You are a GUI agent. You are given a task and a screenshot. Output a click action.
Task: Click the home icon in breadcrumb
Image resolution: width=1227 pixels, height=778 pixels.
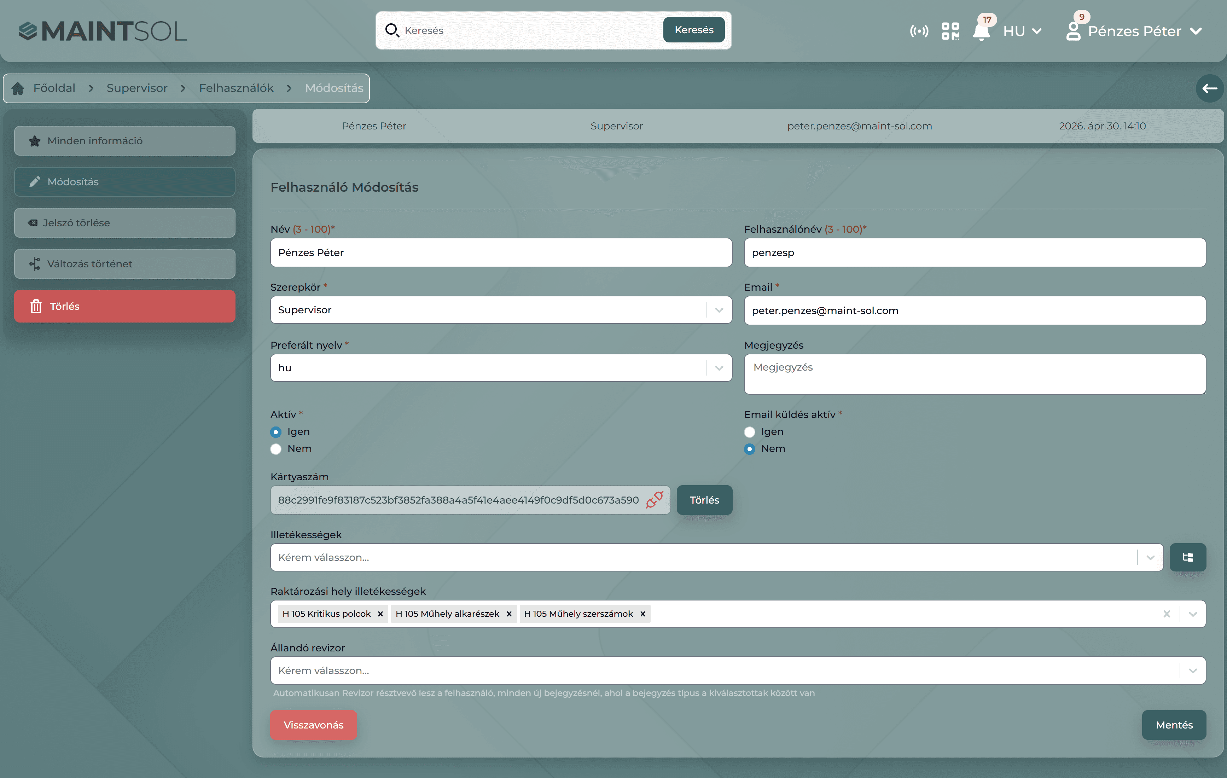coord(18,89)
